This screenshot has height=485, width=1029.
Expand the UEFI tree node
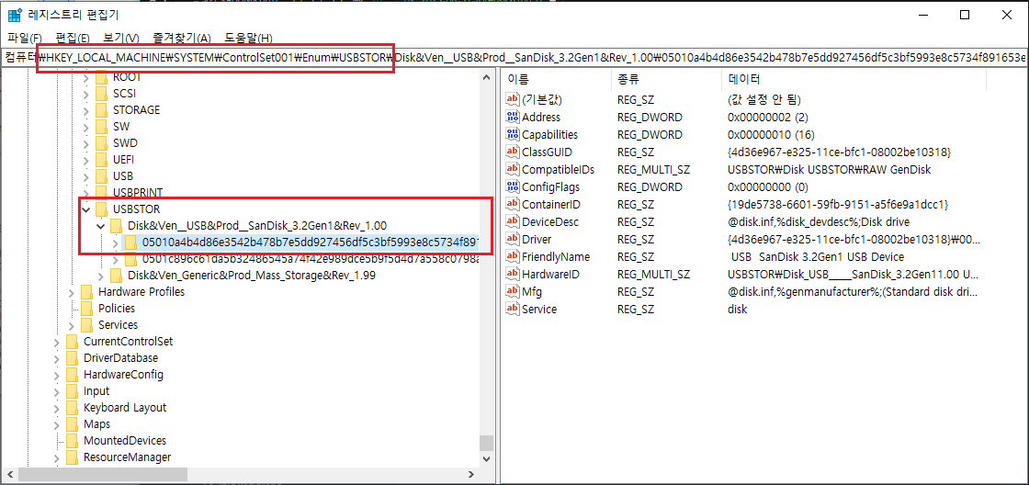[x=85, y=160]
